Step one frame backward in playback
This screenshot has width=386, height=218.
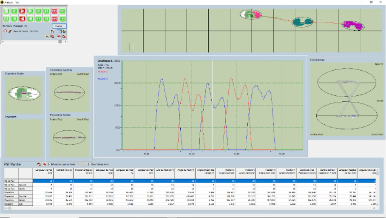(x=14, y=19)
